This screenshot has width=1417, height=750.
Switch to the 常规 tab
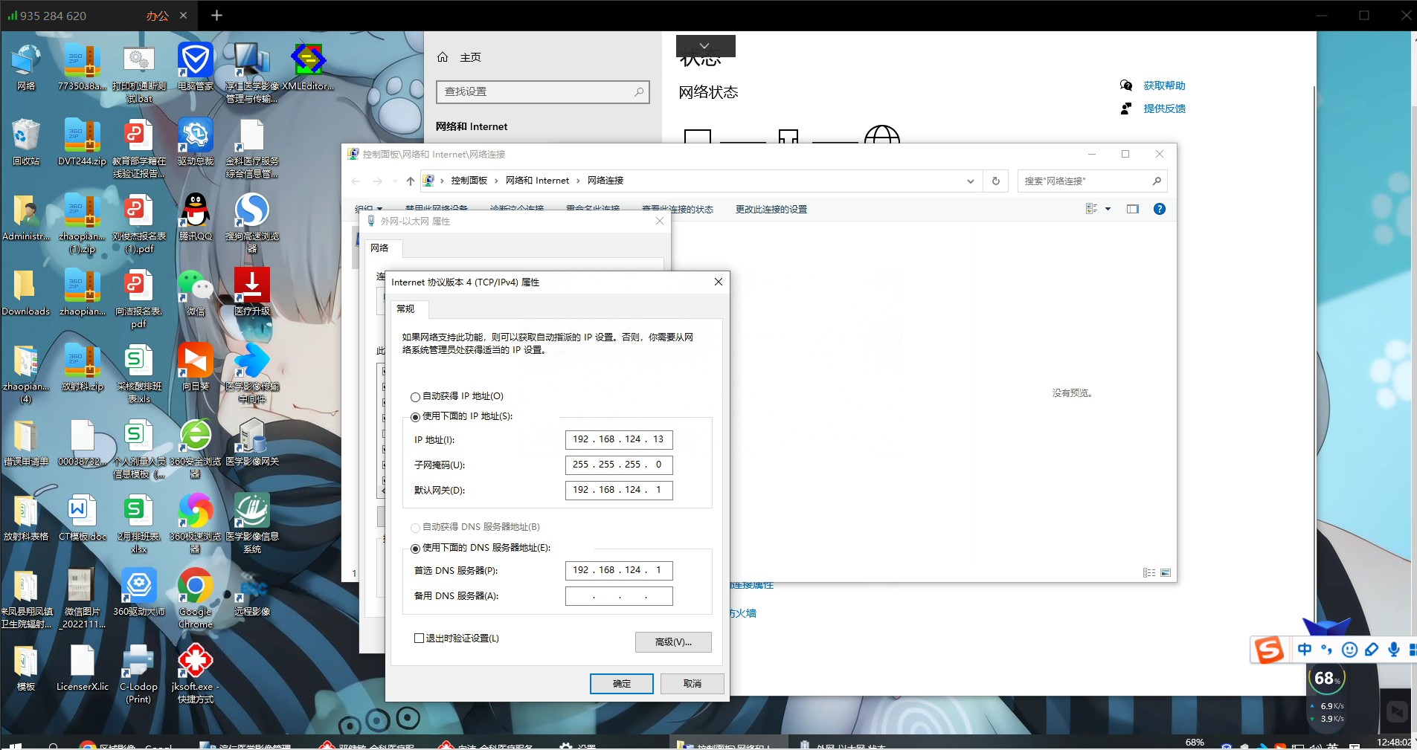pos(405,309)
